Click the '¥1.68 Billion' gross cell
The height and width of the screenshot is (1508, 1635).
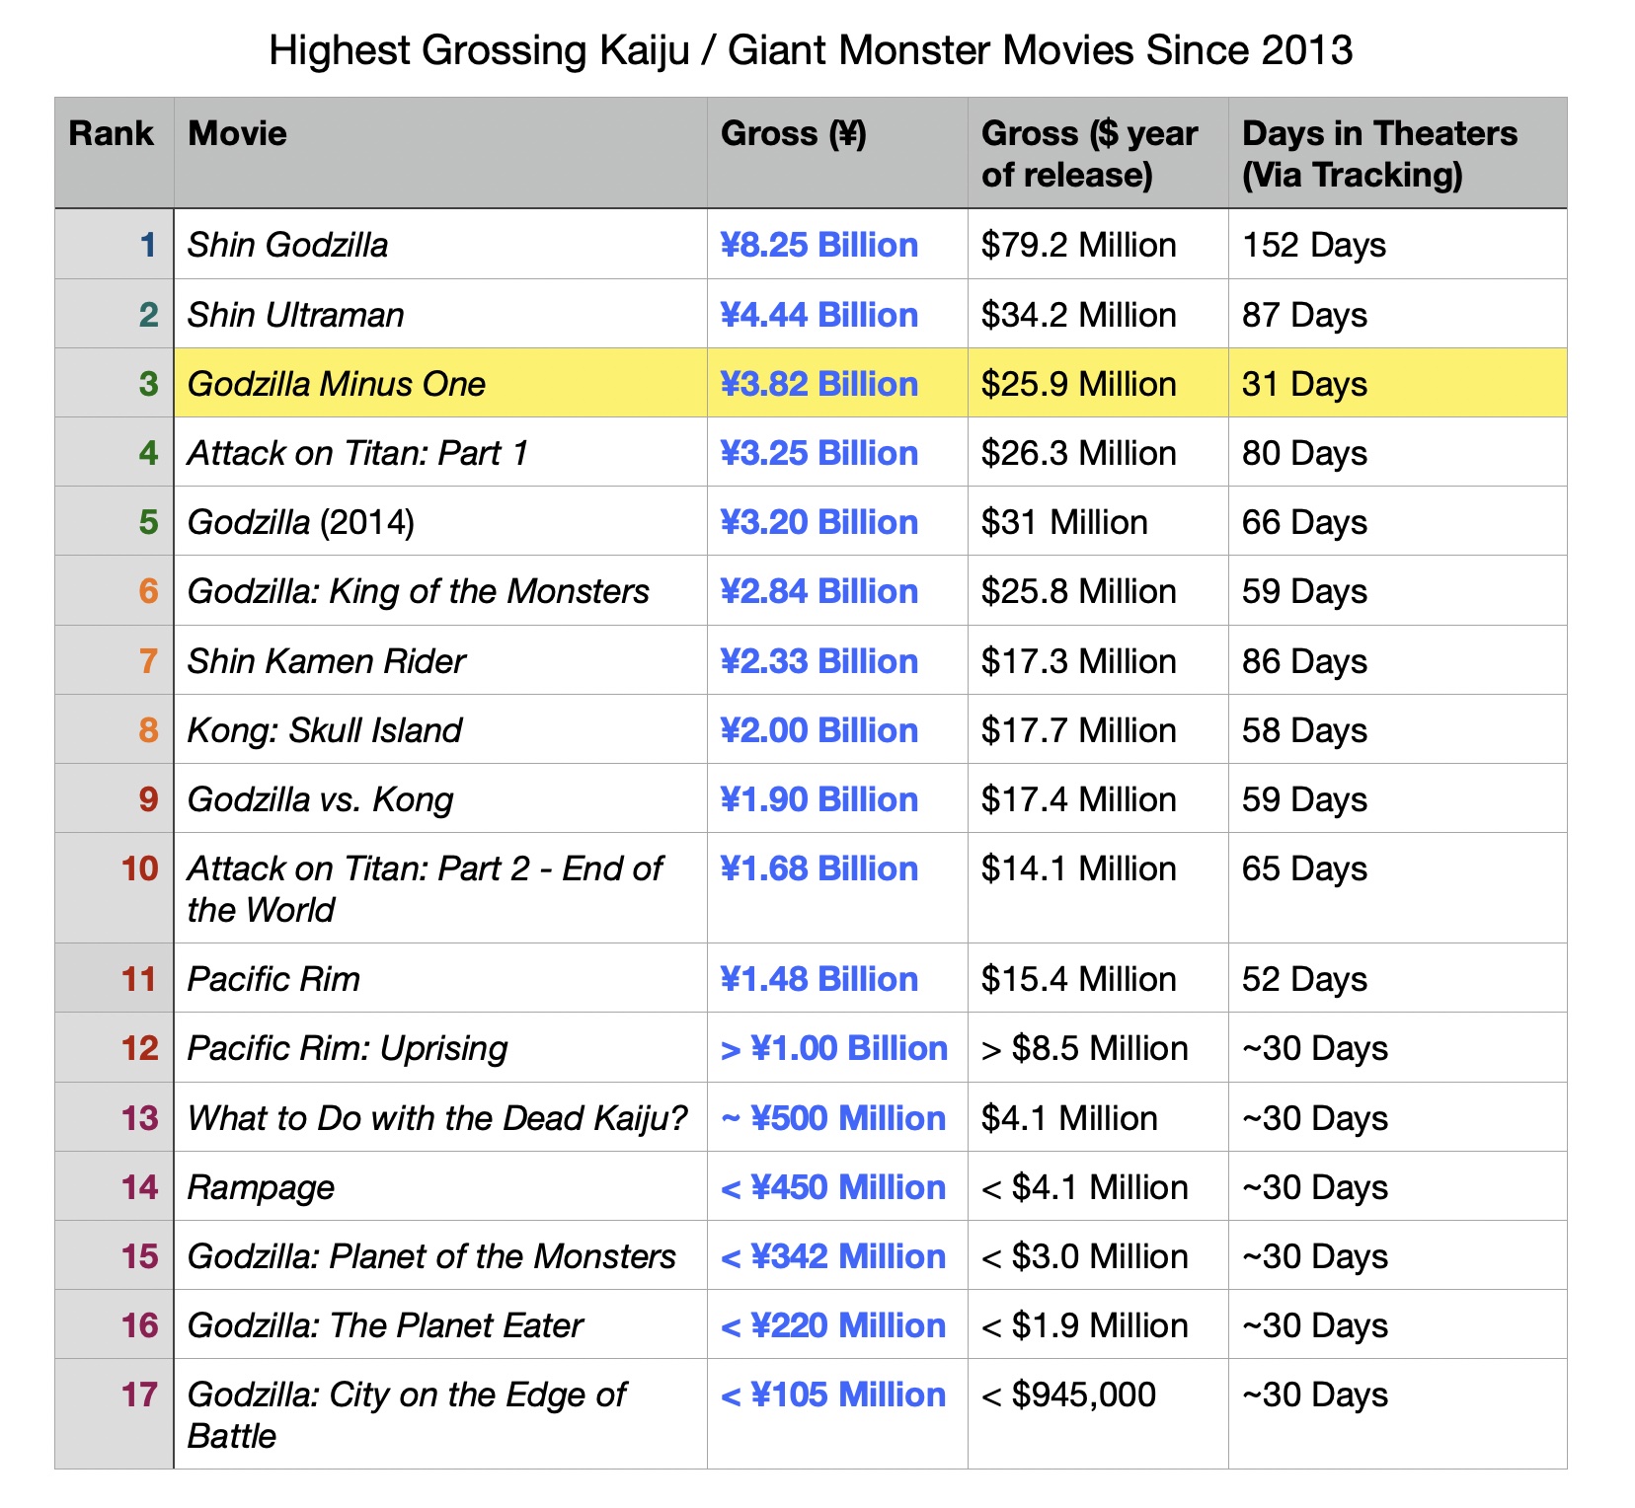[x=837, y=888]
